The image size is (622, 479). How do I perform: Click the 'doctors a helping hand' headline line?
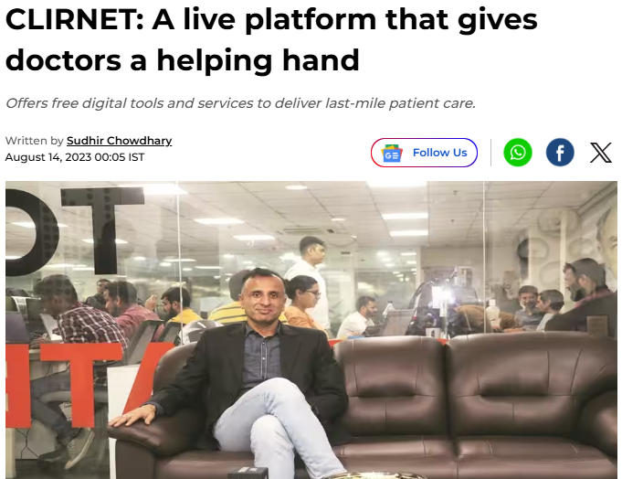pos(183,60)
